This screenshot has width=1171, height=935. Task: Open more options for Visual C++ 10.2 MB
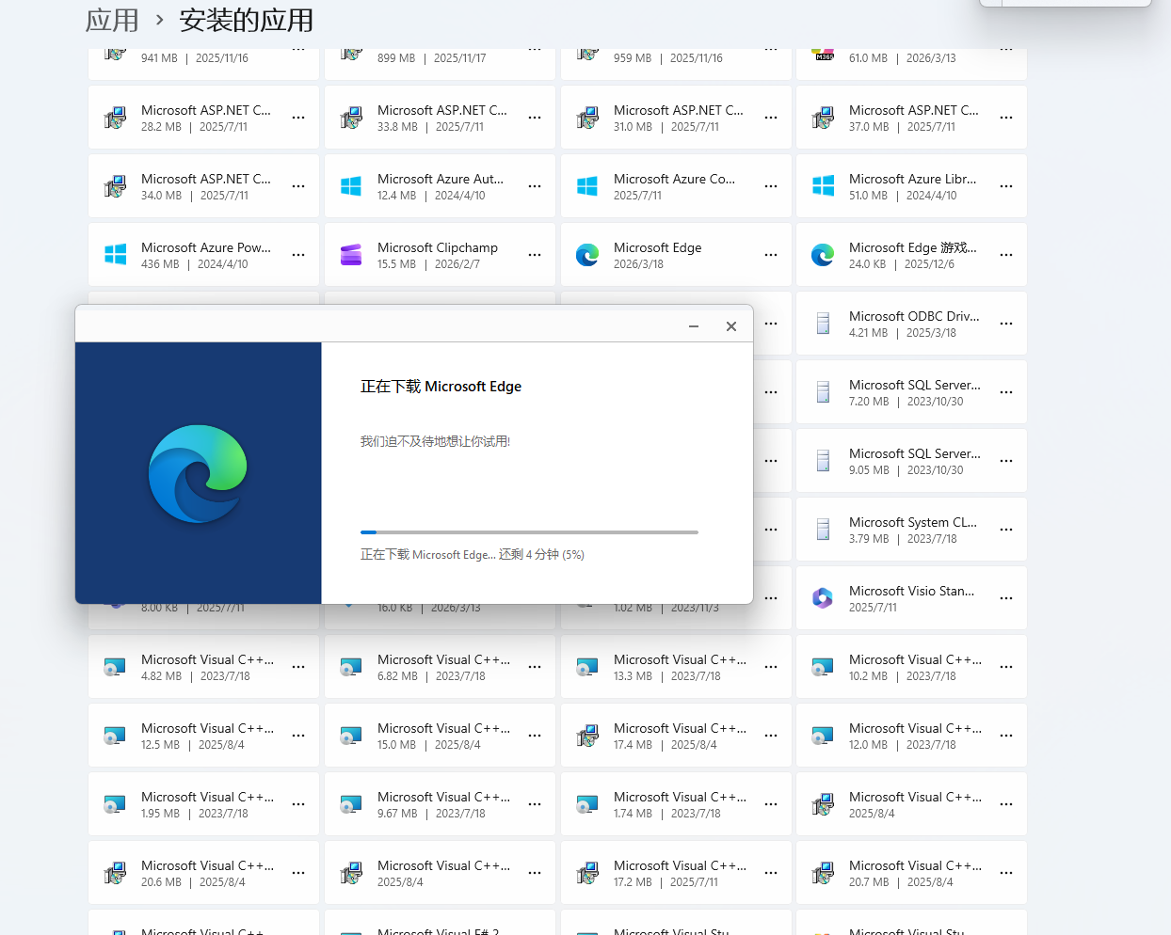[x=1006, y=667]
